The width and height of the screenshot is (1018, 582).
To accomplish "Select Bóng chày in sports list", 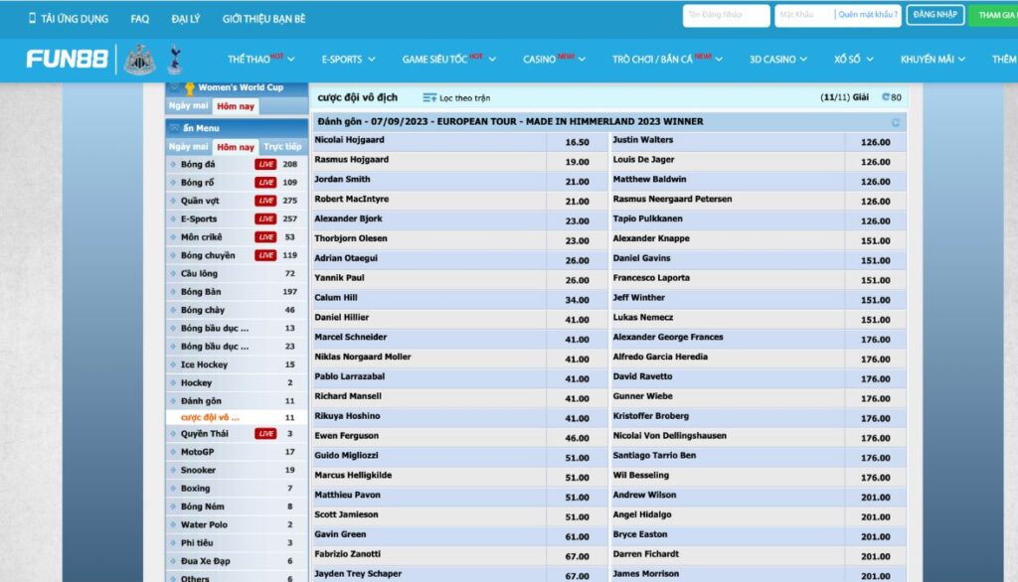I will 237,310.
